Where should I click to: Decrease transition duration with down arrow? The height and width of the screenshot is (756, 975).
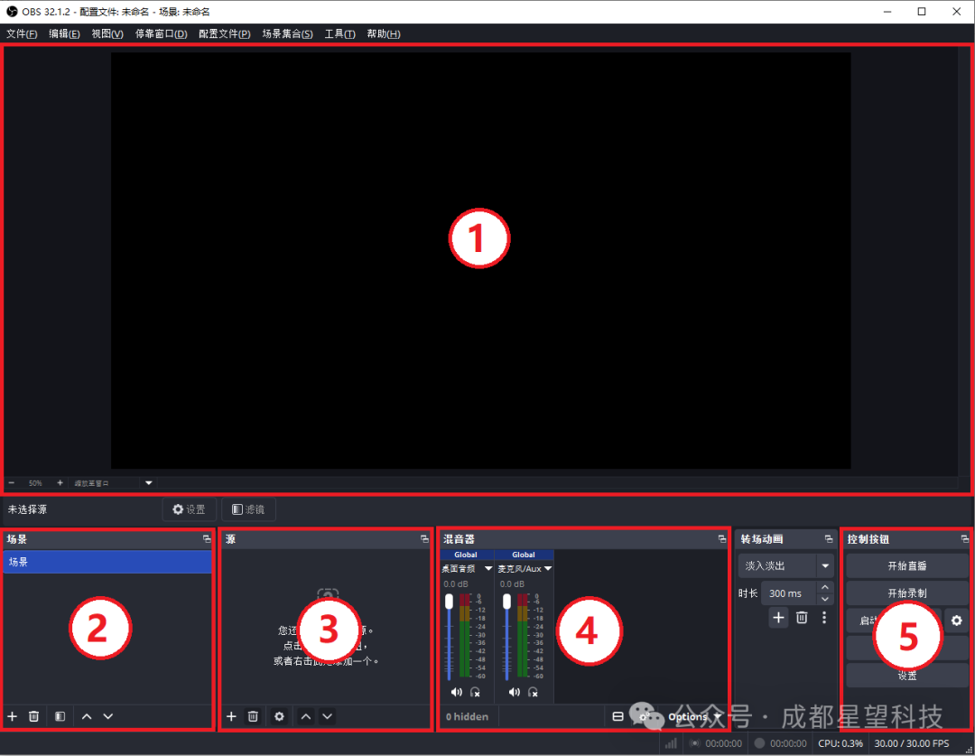(x=825, y=599)
